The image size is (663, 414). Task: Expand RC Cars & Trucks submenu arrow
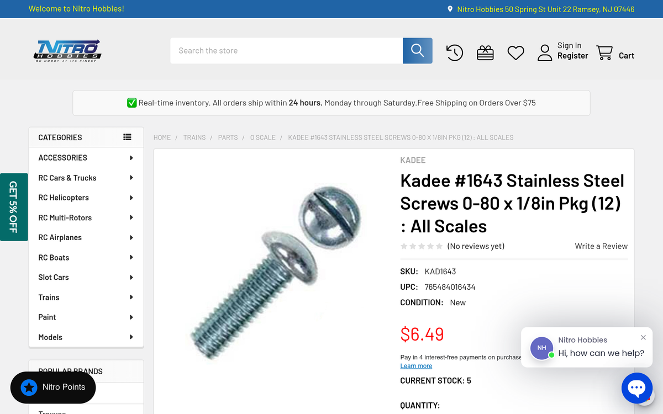(x=131, y=178)
